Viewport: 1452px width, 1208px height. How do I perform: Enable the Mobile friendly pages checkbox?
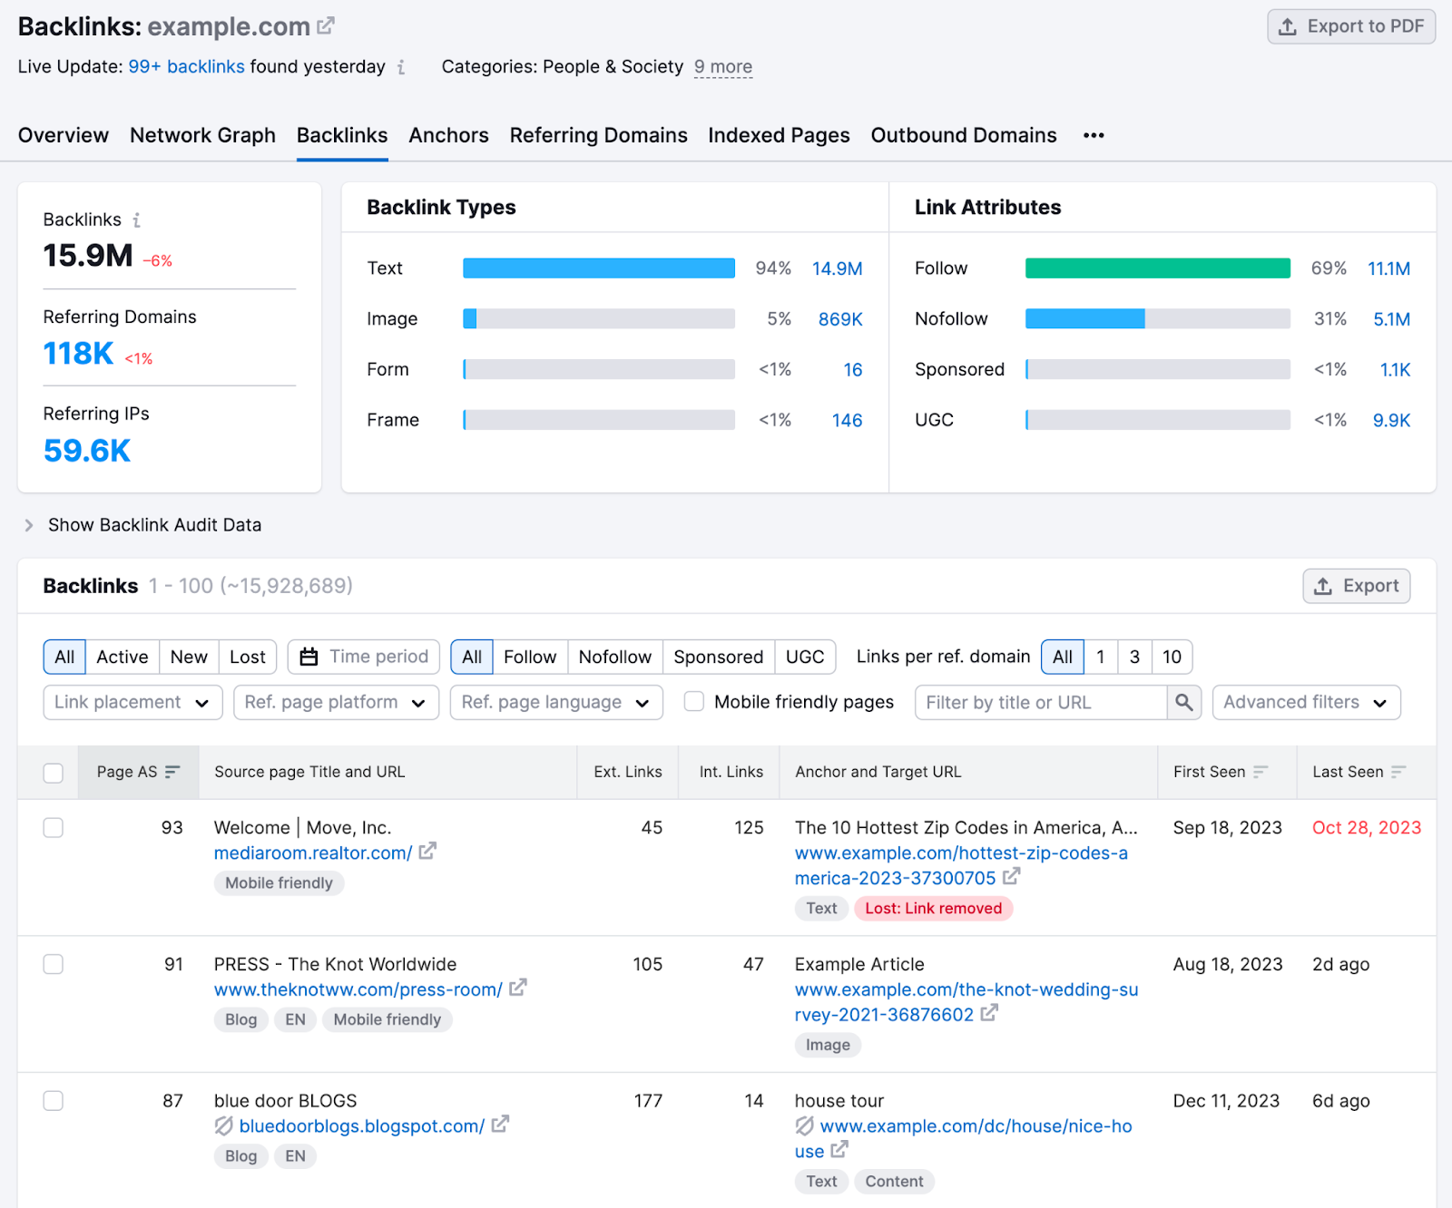click(x=693, y=701)
